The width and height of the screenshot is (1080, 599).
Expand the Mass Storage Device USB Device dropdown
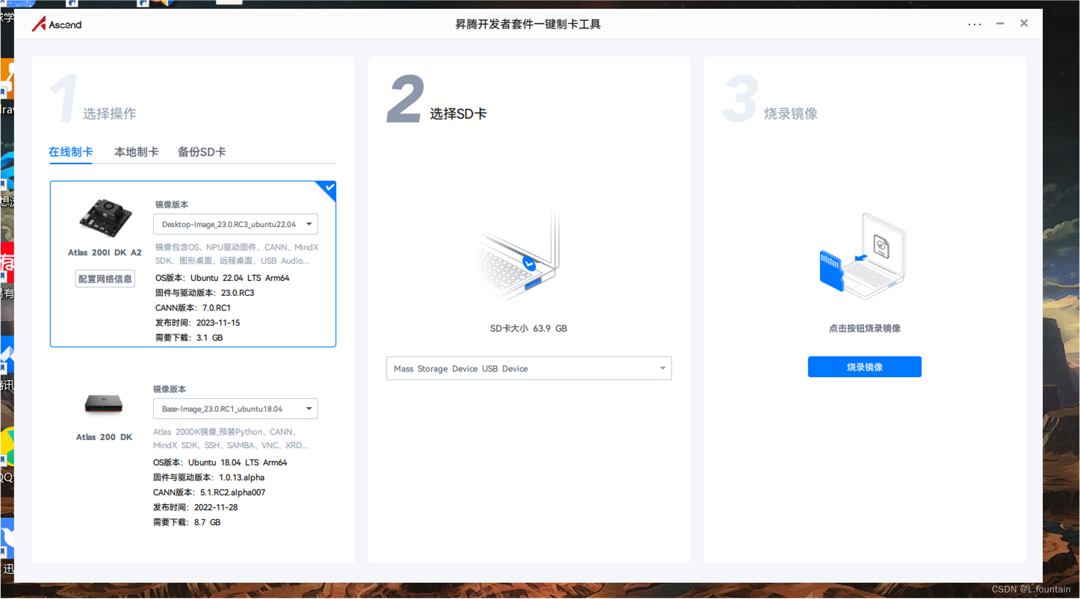529,368
